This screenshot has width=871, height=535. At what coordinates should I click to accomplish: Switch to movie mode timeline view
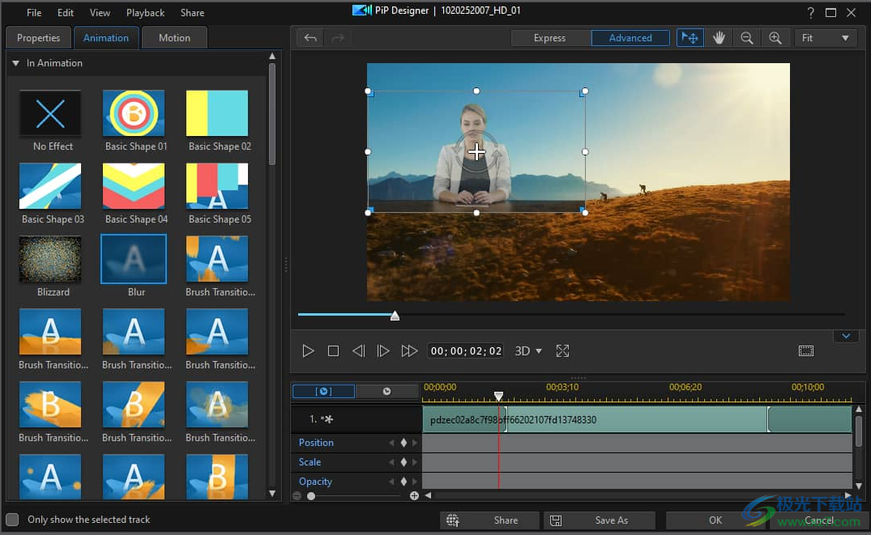386,391
